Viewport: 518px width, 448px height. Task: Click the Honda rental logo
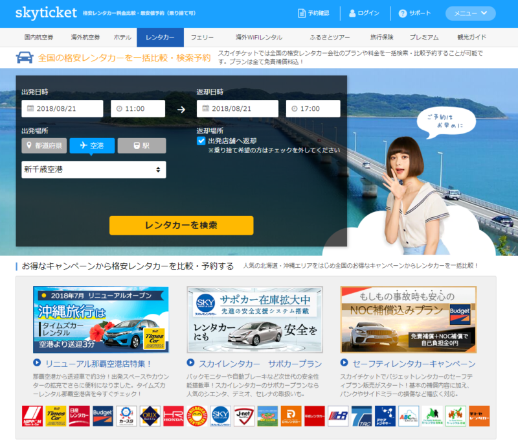[x=173, y=416]
